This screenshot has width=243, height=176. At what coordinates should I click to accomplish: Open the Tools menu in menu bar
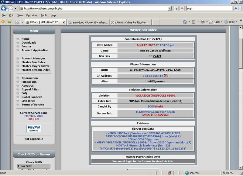click(44, 15)
